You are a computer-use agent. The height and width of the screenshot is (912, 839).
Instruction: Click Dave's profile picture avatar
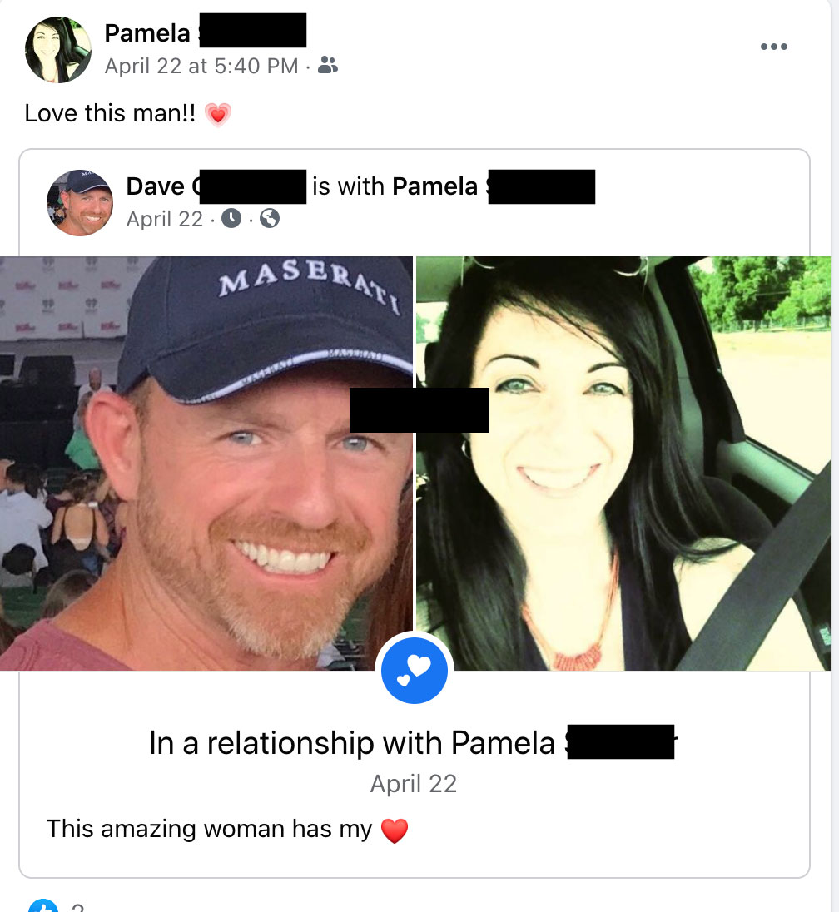pos(80,202)
